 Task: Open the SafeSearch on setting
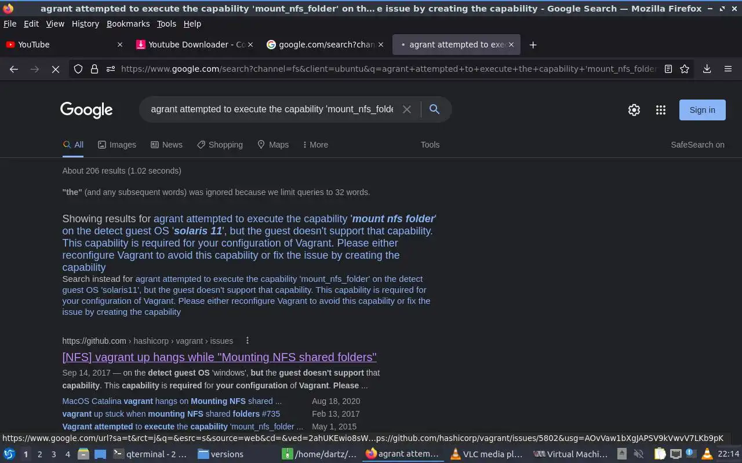(697, 145)
